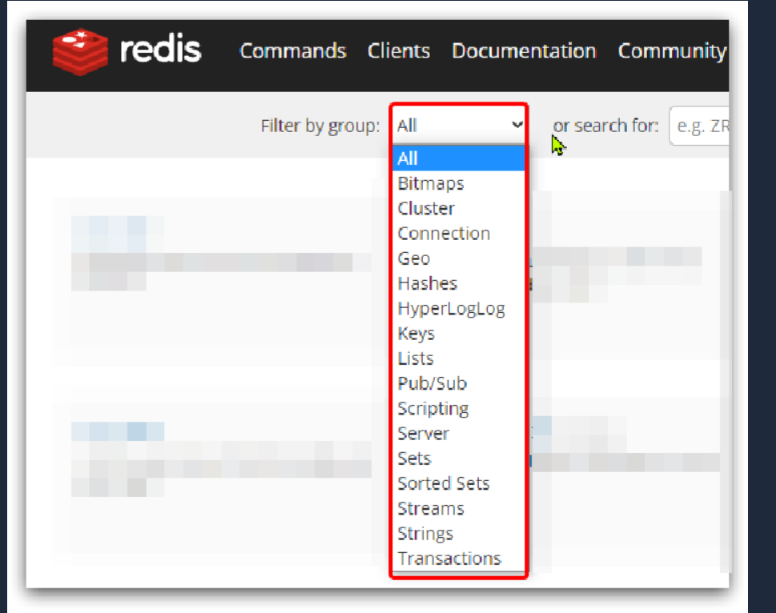Viewport: 776px width, 613px height.
Task: Open the Commands nav link
Action: coord(293,51)
